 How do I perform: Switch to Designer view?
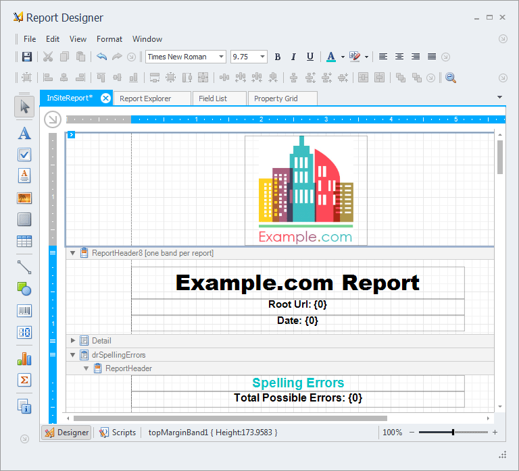click(66, 433)
